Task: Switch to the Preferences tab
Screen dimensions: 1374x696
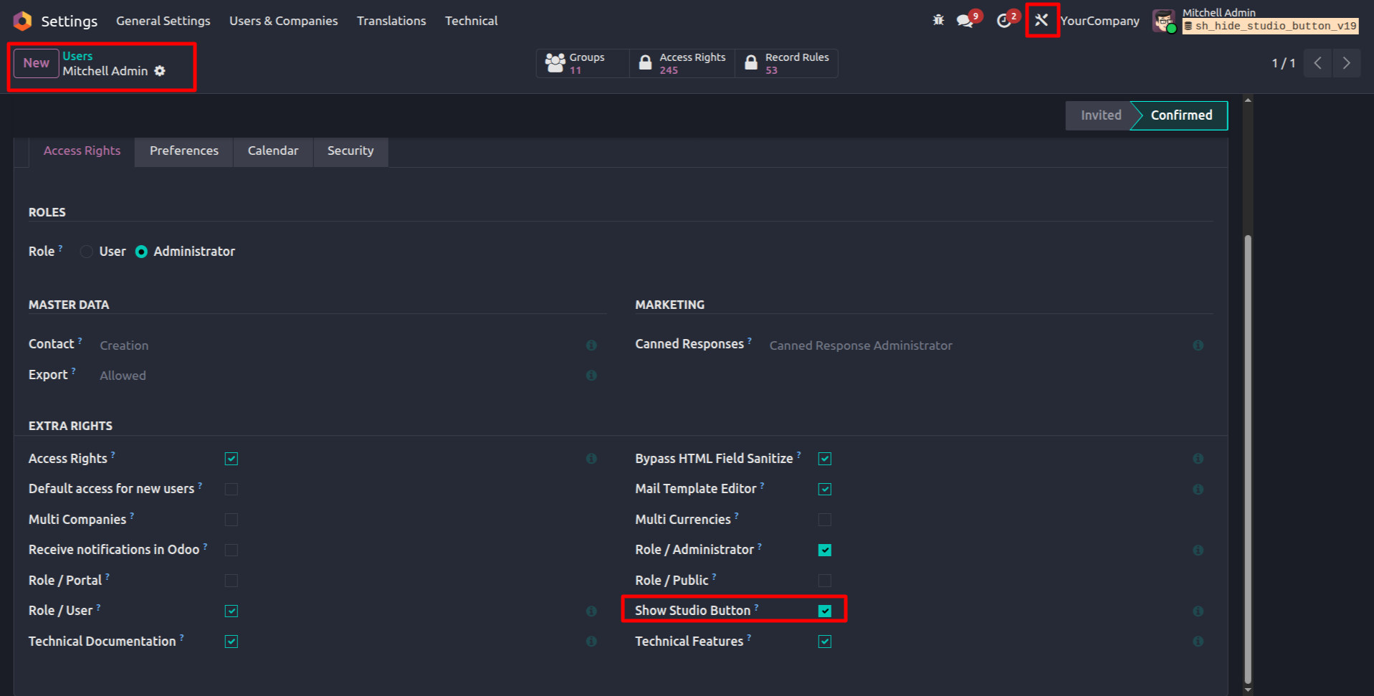Action: click(x=184, y=151)
